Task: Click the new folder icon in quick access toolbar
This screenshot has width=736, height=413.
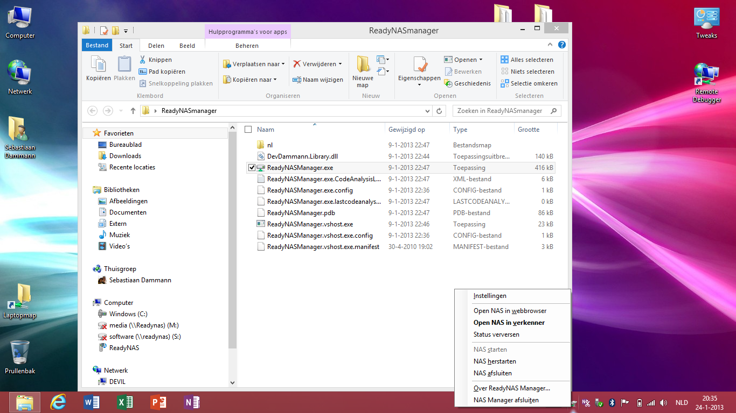Action: (115, 31)
